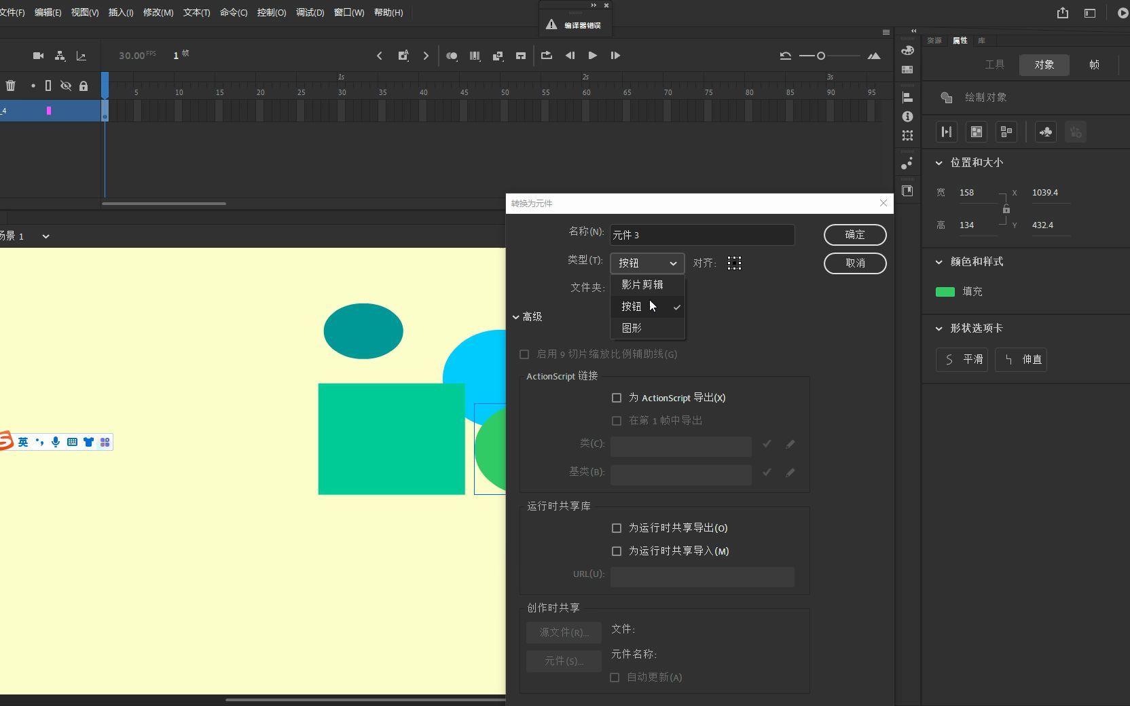Click the camera icon in timeline

pyautogui.click(x=38, y=56)
